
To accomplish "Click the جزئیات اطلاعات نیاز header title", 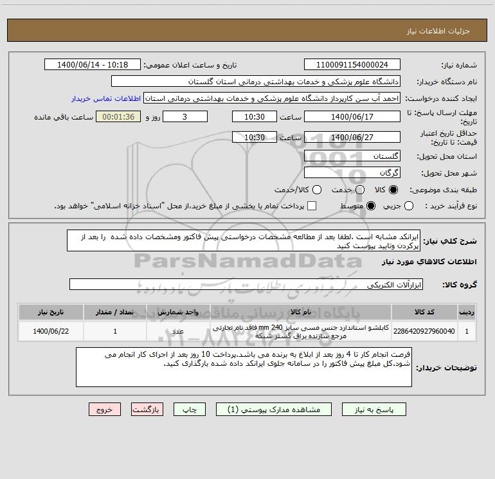I will [x=438, y=31].
